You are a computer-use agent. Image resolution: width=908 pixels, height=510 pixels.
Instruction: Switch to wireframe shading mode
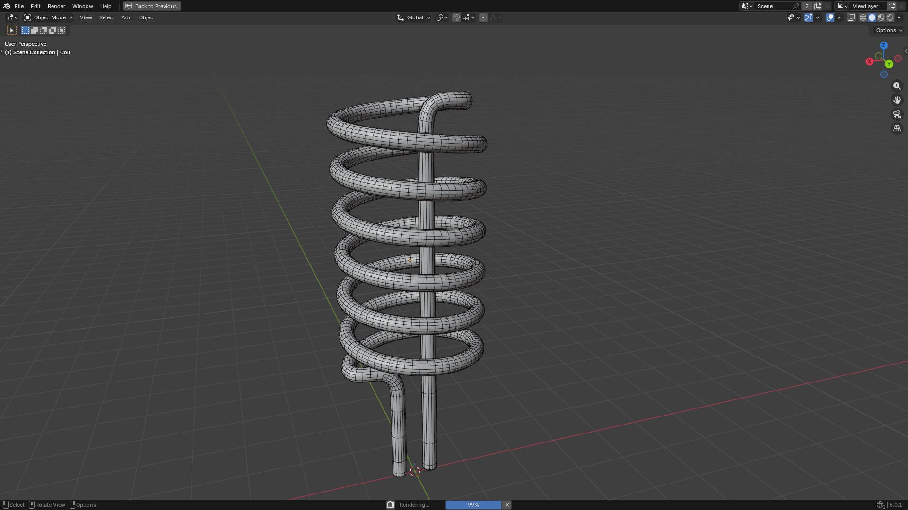(863, 17)
